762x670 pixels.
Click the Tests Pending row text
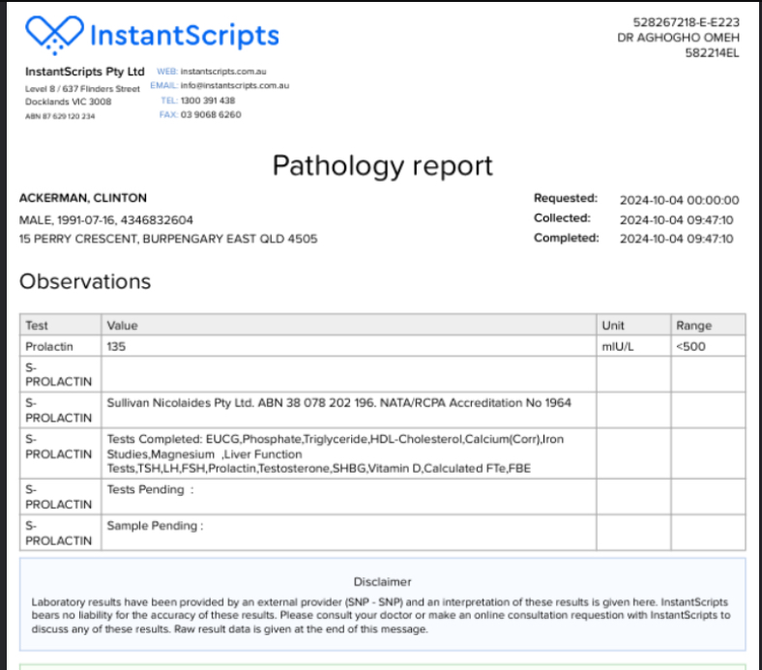[x=150, y=489]
